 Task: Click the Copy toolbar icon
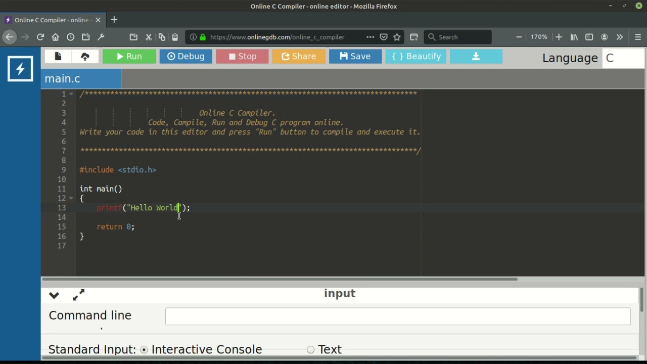pyautogui.click(x=162, y=37)
